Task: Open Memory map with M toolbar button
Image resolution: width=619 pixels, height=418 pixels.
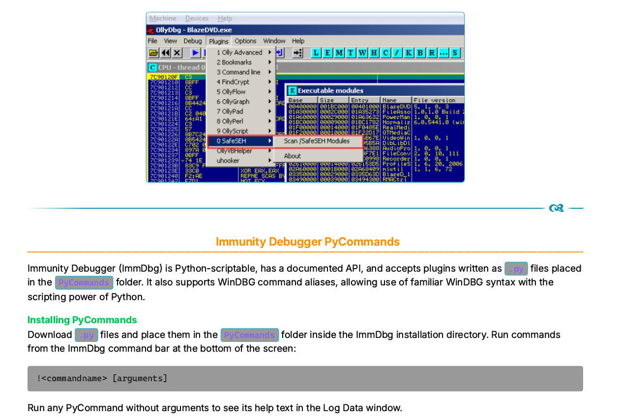Action: (x=339, y=53)
